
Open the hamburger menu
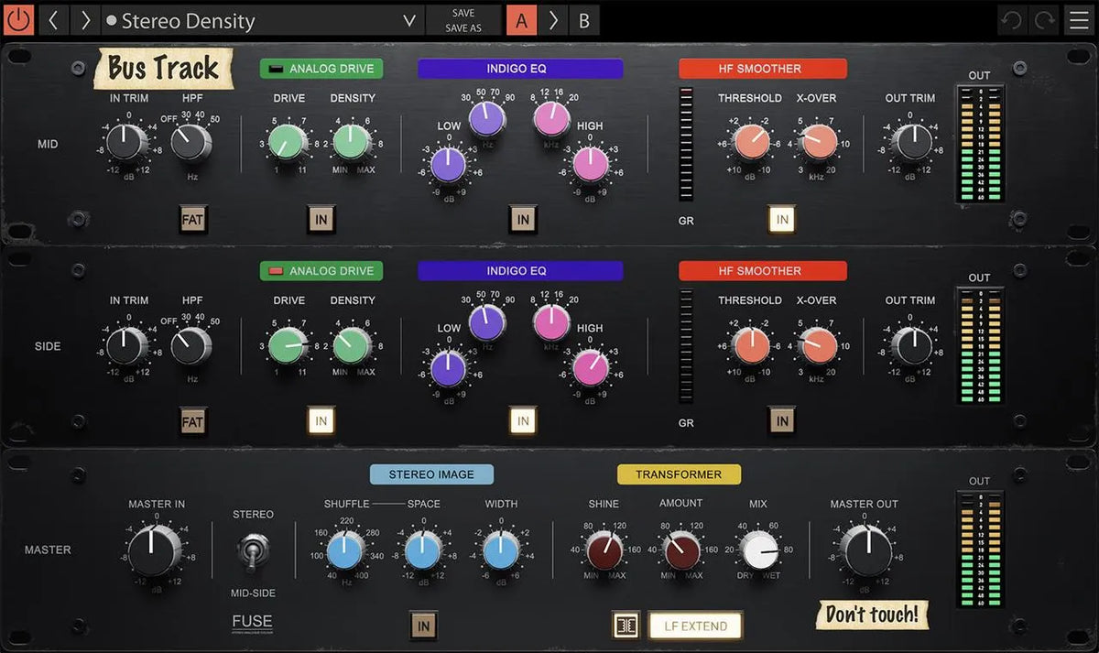(1079, 19)
